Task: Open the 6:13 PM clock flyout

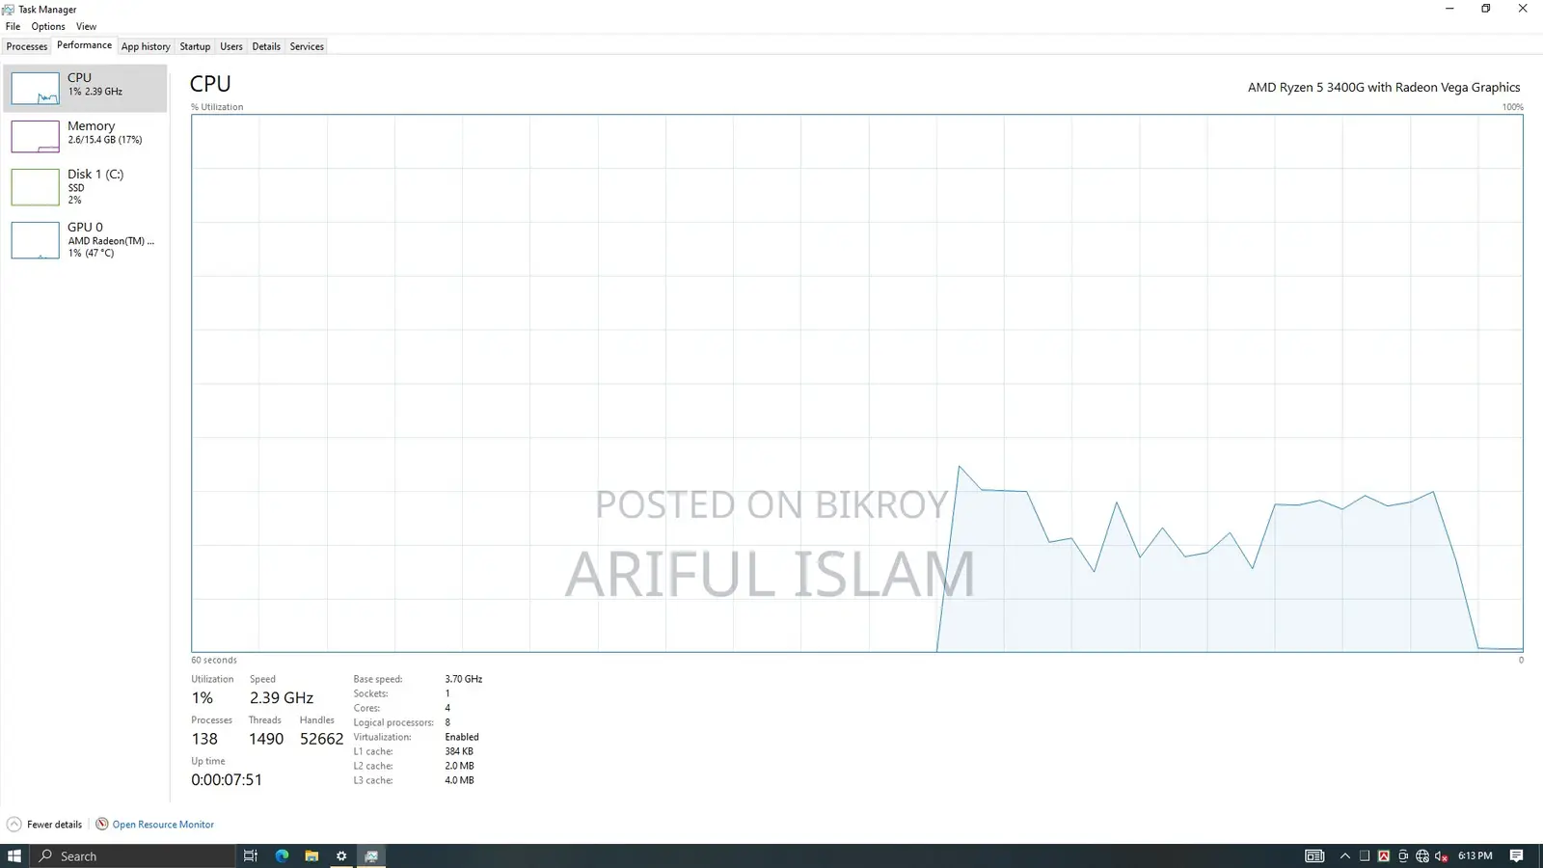Action: 1475,855
